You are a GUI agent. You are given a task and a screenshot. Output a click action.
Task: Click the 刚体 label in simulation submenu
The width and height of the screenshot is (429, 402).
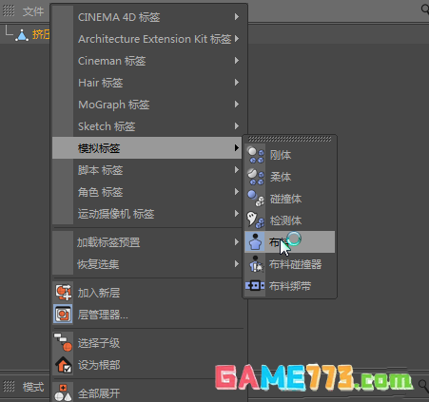coord(281,155)
